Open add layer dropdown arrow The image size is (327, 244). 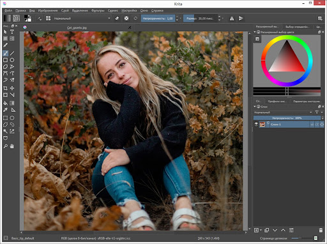[261, 230]
